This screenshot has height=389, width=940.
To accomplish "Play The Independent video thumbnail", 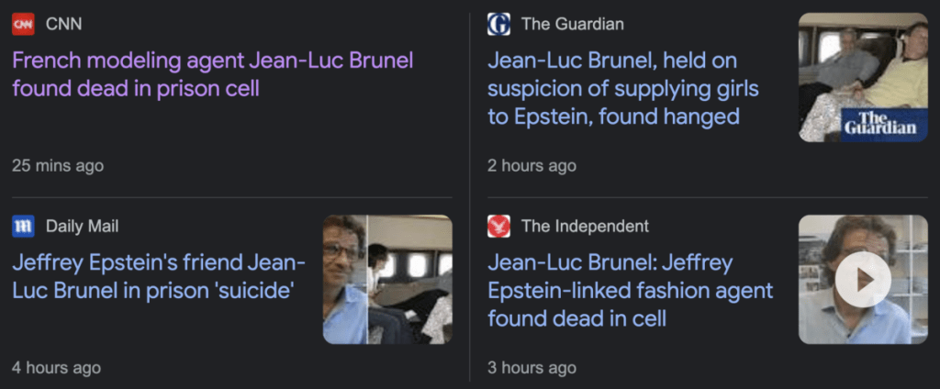I will click(863, 280).
